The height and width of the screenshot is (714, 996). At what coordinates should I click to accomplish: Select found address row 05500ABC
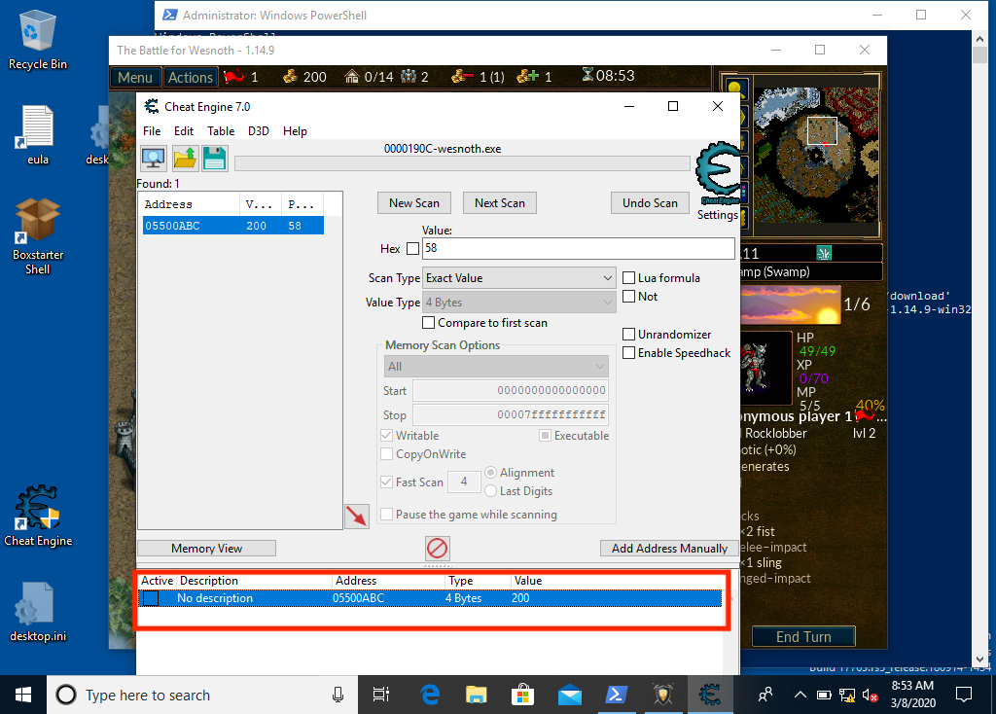233,226
